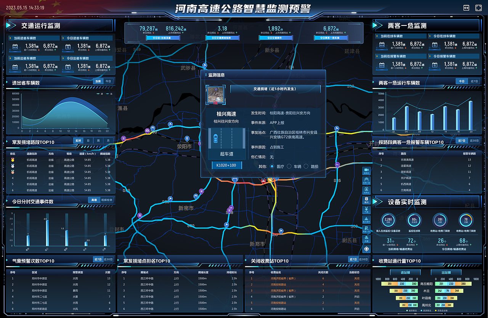Click the 商丘睢阳 toll station label
Screen dimensions: 488x318
[x=426, y=284]
